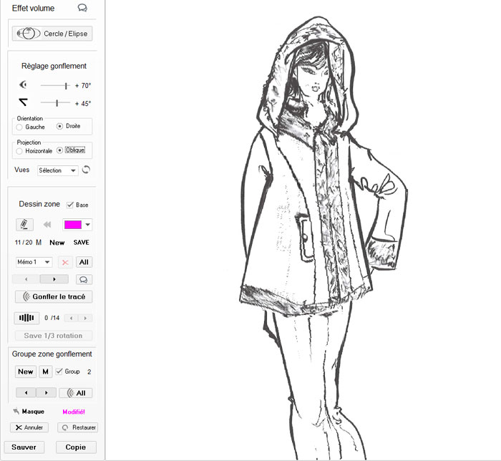This screenshot has height=461, width=501.
Task: Click the refresh icon next to Vues
Action: point(87,170)
